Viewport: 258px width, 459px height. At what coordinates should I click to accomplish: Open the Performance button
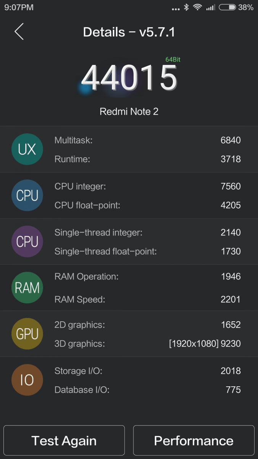pos(194,441)
